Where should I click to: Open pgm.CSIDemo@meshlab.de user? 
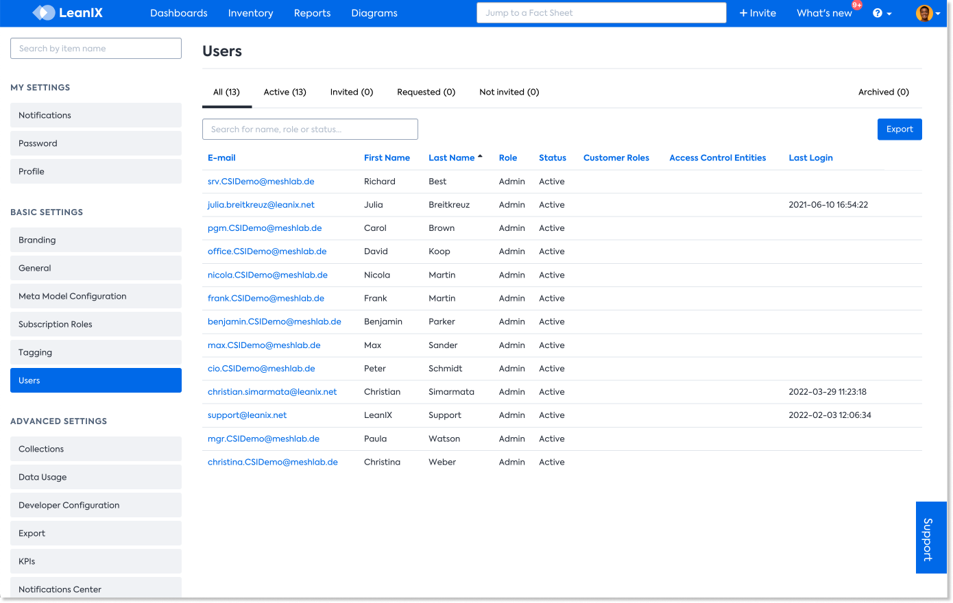click(265, 228)
